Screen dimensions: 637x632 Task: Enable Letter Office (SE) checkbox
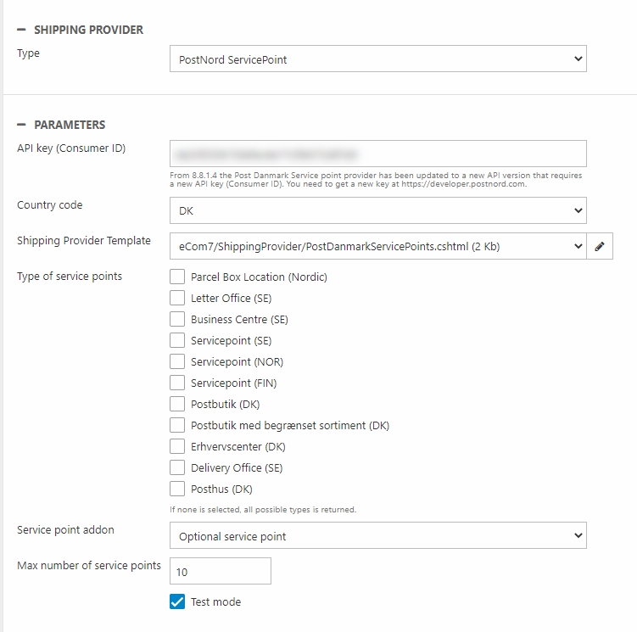[x=177, y=298]
